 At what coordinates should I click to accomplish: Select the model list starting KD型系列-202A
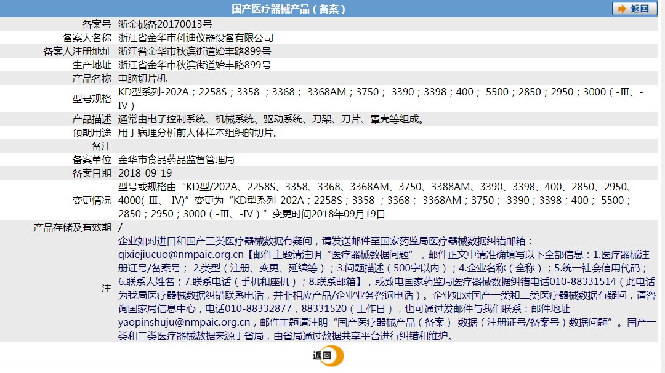381,98
